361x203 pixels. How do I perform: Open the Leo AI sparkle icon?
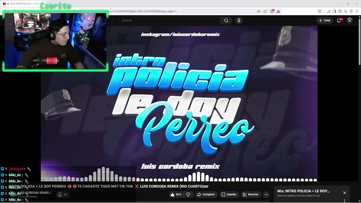pyautogui.click(x=345, y=11)
